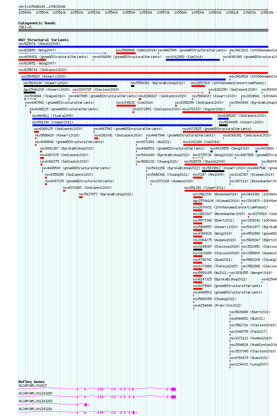Select nsv1073666 (Thareja2015) variant

[215, 266]
